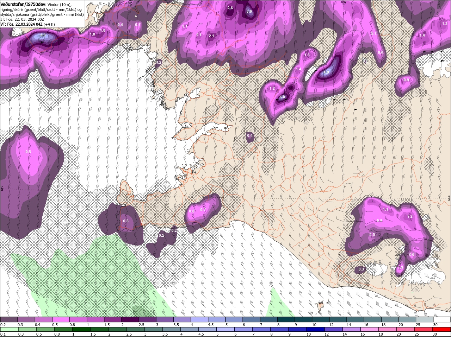Click the 1.3 snowfall value label
451x337 pixels.
coord(307,55)
